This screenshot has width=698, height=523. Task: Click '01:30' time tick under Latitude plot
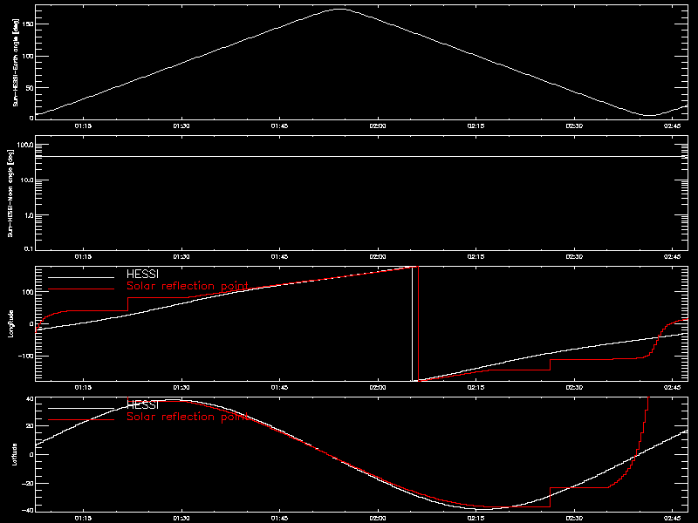point(181,519)
